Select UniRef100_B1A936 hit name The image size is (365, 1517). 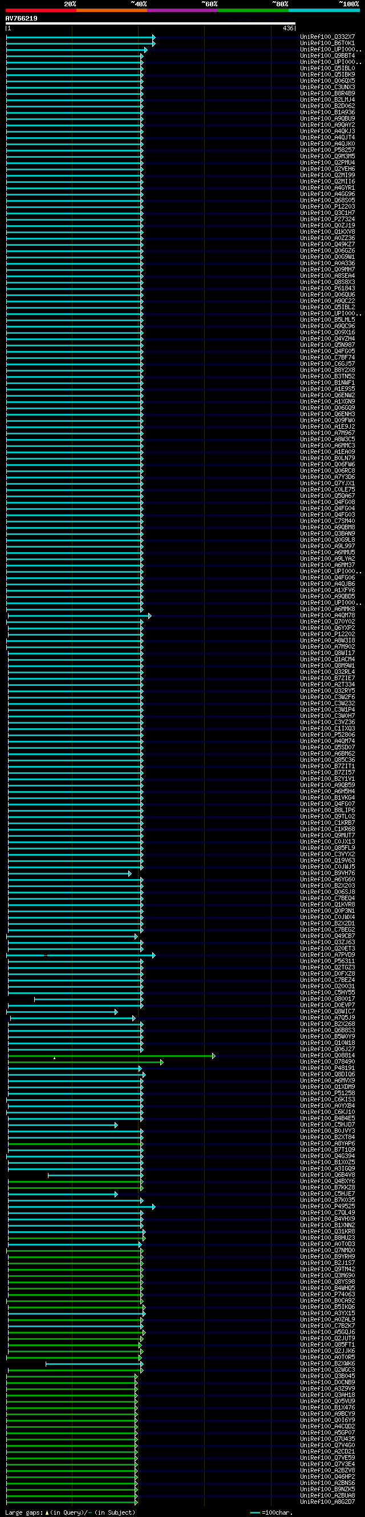coord(327,113)
